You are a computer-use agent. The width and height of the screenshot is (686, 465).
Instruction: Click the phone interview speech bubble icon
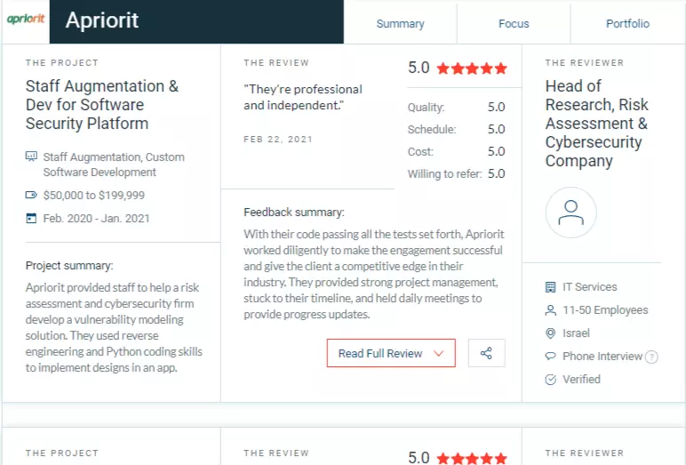pos(550,356)
